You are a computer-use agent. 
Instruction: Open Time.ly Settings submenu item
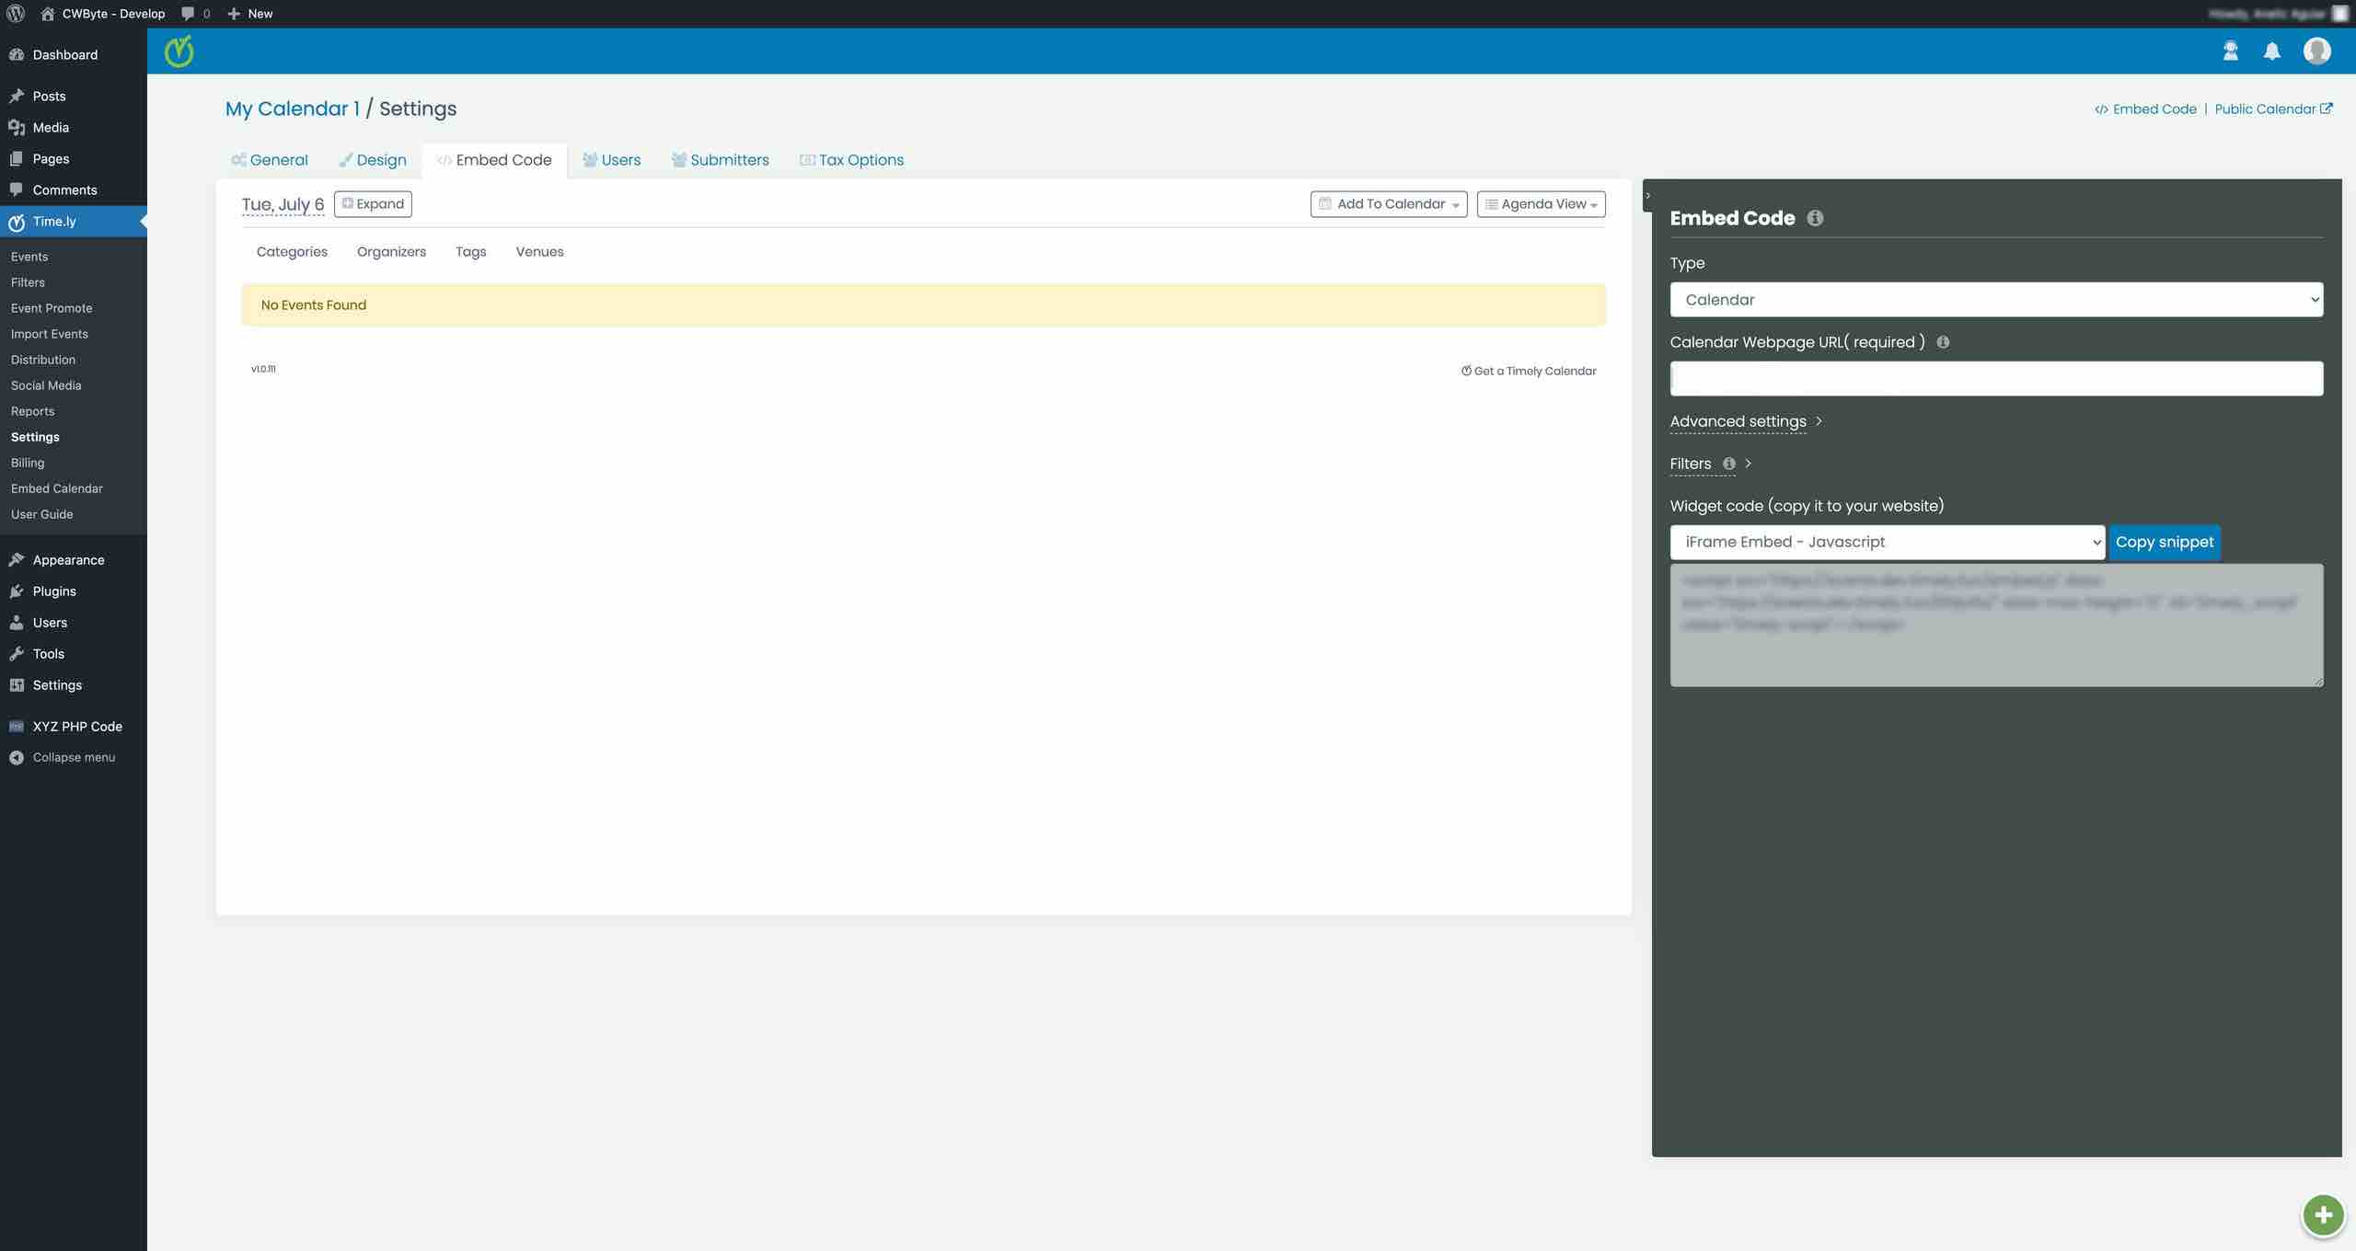[x=35, y=437]
